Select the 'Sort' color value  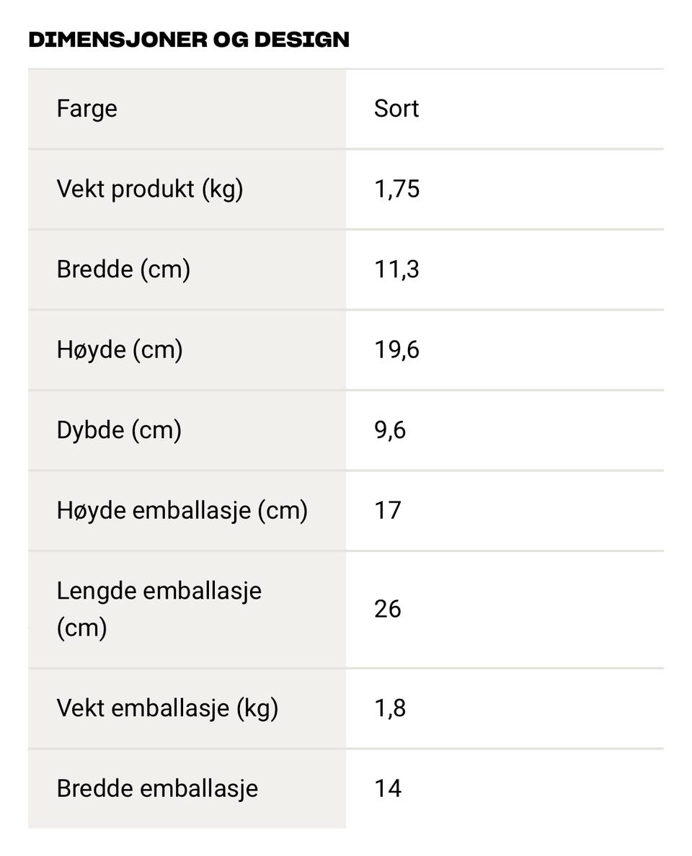point(396,109)
